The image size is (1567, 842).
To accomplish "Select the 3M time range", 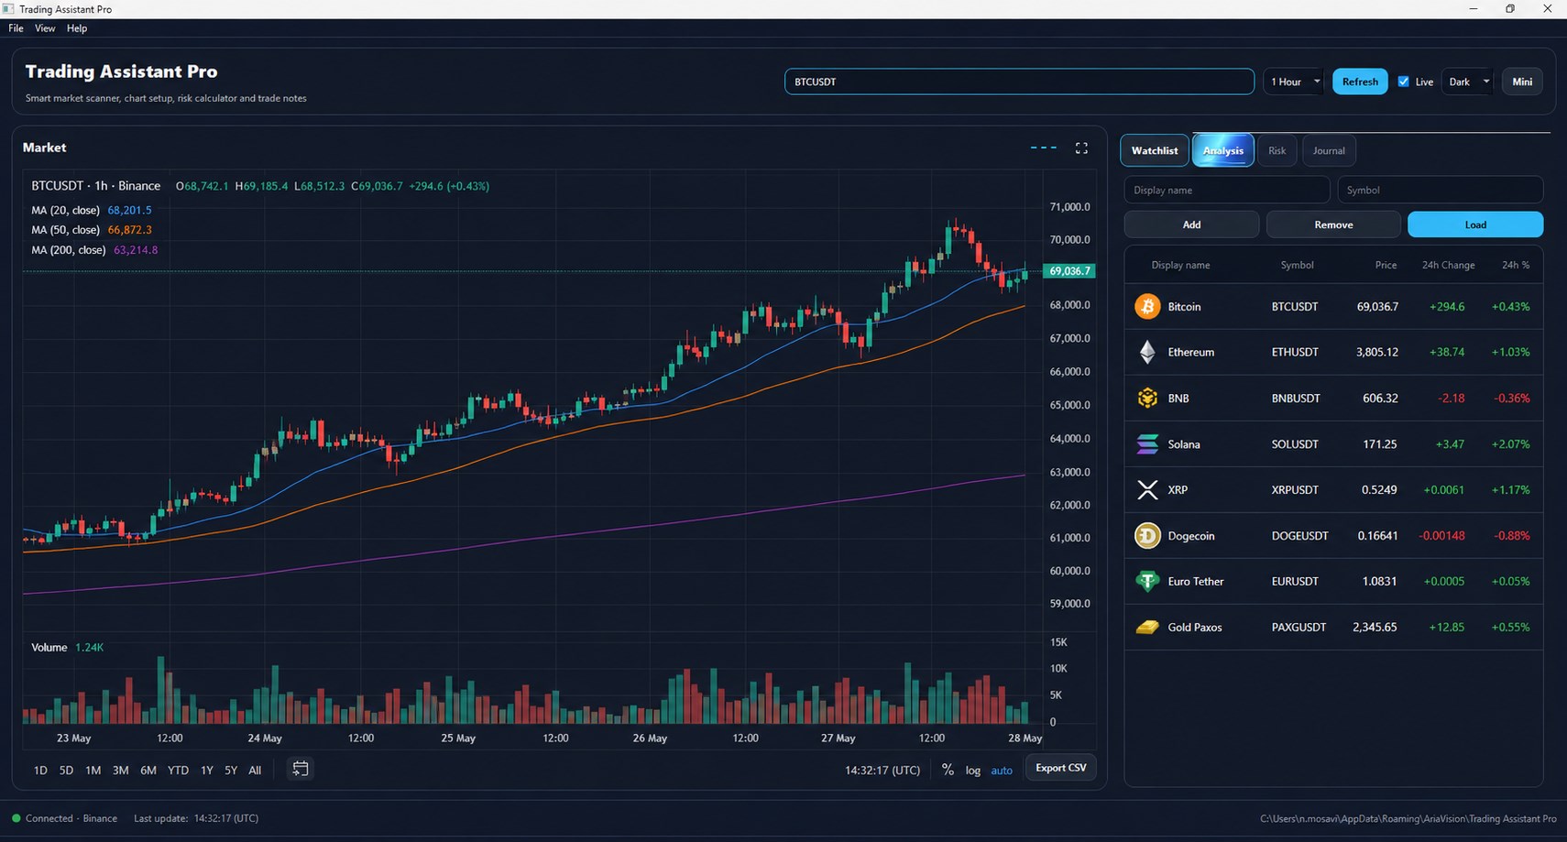I will point(120,771).
